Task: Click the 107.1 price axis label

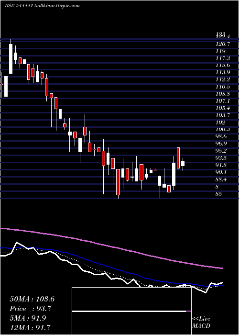Action: pyautogui.click(x=223, y=101)
